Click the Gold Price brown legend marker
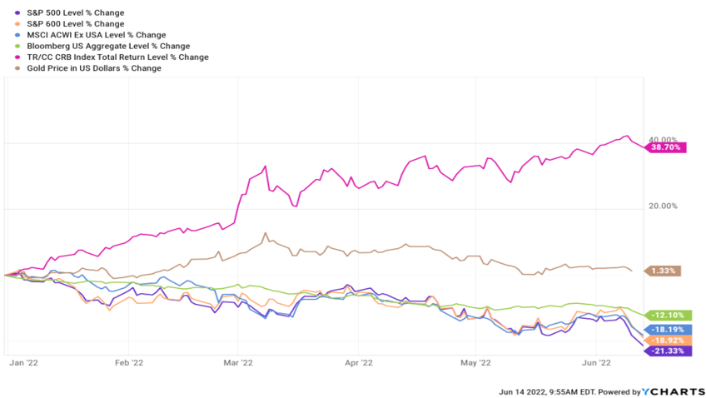Viewport: 706px width, 398px height. pos(8,68)
